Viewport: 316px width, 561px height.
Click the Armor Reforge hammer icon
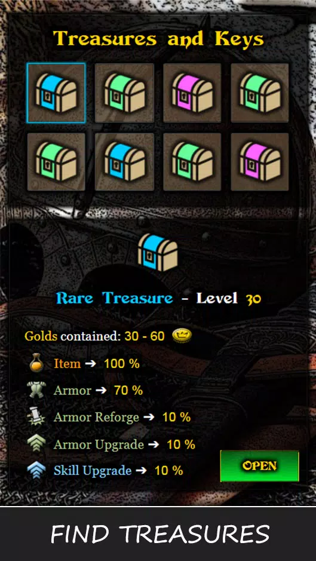(x=36, y=417)
